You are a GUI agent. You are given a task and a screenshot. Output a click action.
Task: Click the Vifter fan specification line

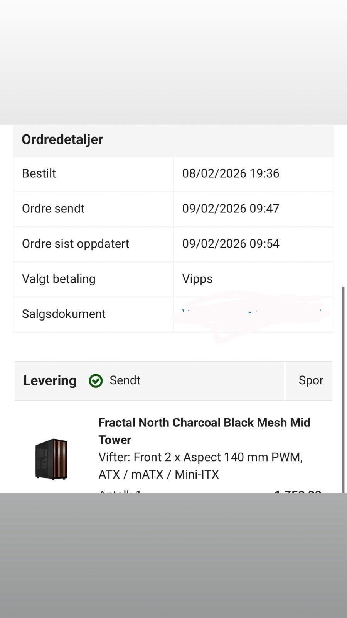click(x=200, y=457)
